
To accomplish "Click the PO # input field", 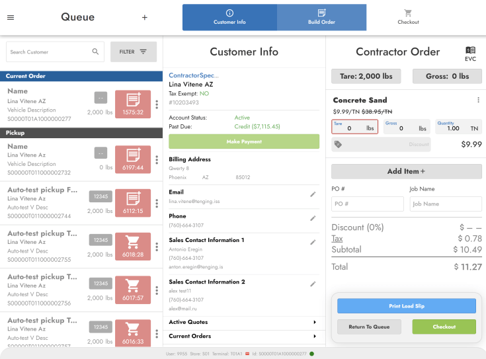I will click(x=367, y=204).
